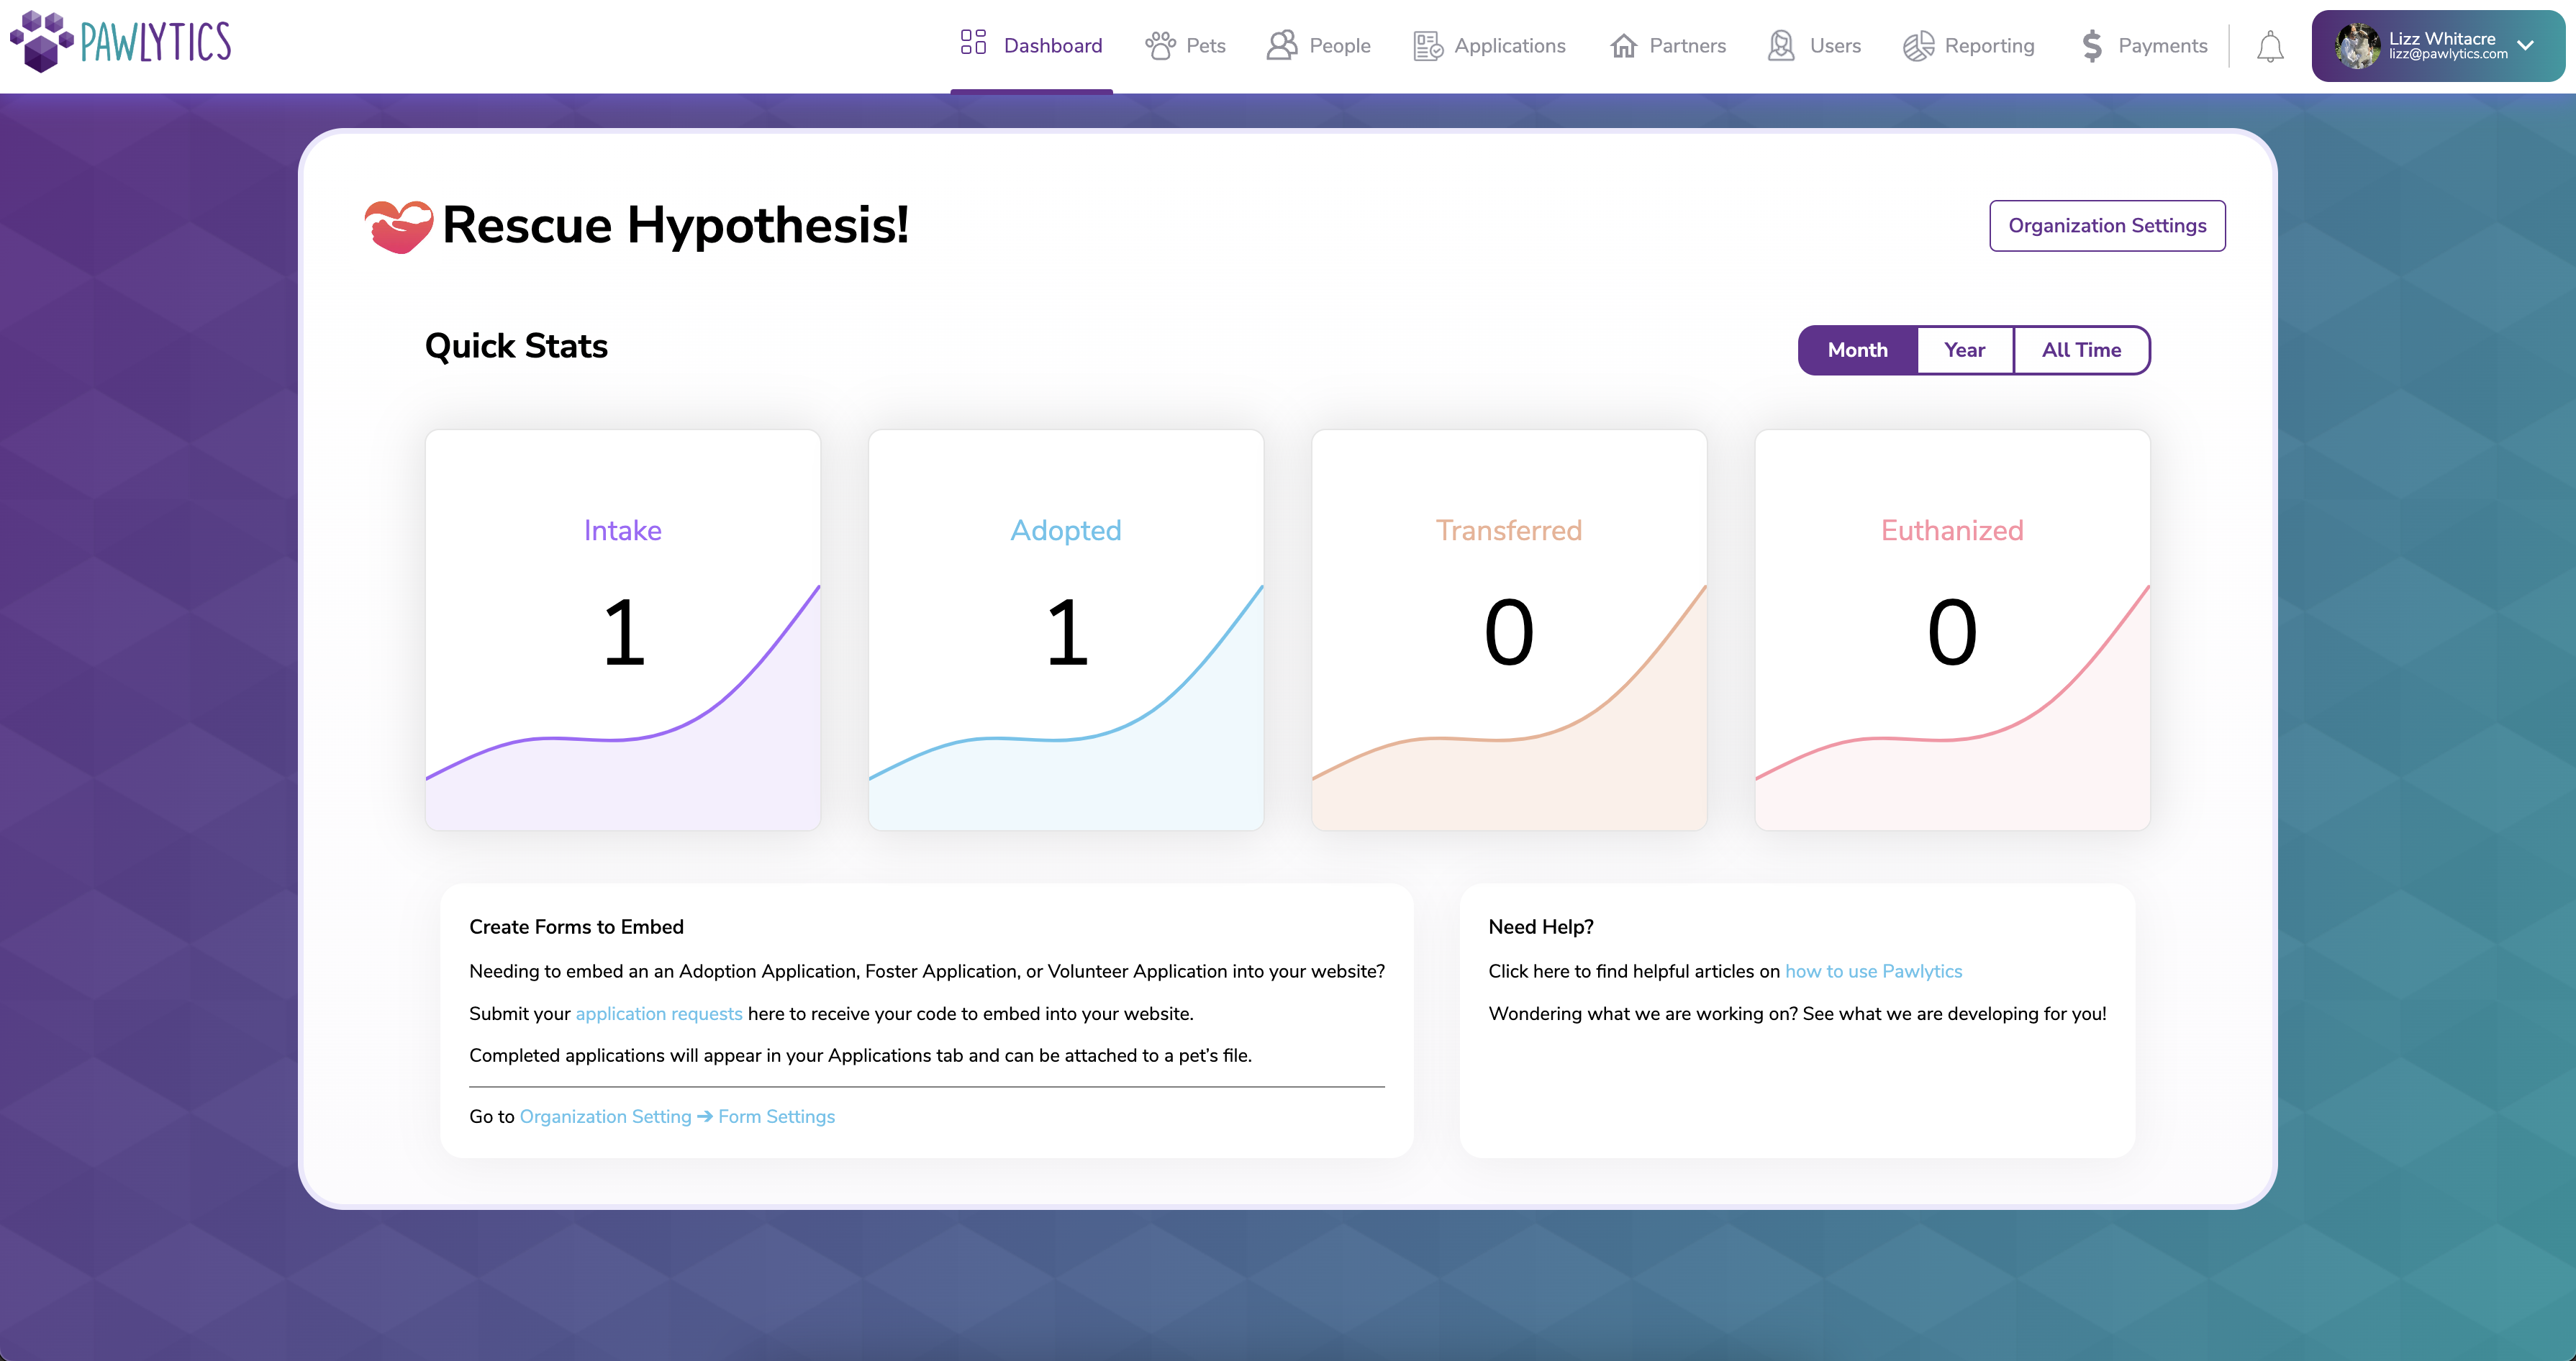Click the application requests link
This screenshot has width=2576, height=1361.
[658, 1013]
